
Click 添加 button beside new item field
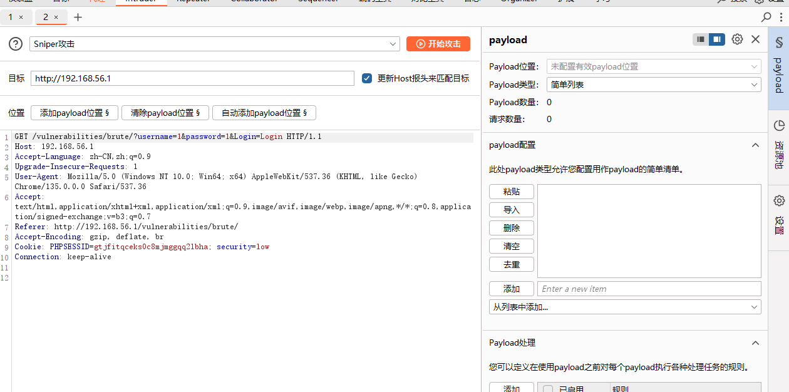click(x=512, y=289)
